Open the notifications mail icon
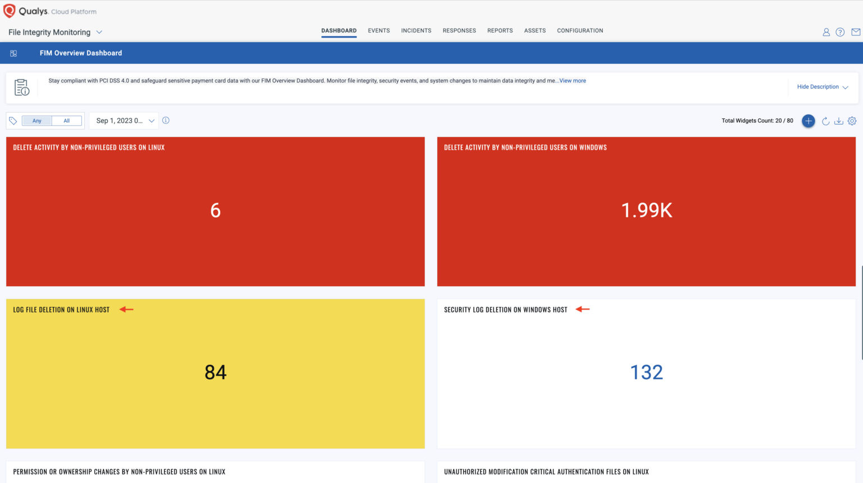 click(x=855, y=32)
